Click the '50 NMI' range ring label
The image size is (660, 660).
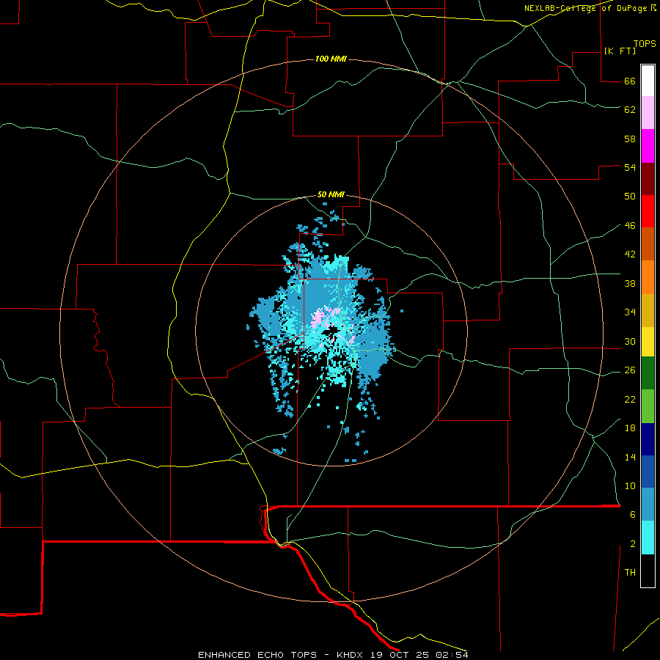point(331,194)
